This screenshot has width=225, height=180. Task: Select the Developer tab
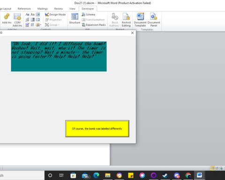88,9
